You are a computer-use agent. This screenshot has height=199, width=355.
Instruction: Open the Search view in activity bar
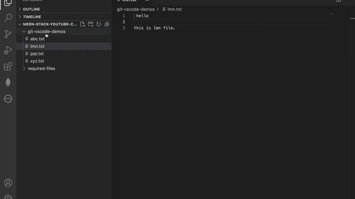8,18
